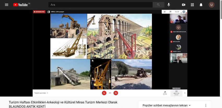This screenshot has height=108, width=222.
Task: Open the meeting's three-dot more options
Action: tap(185, 93)
